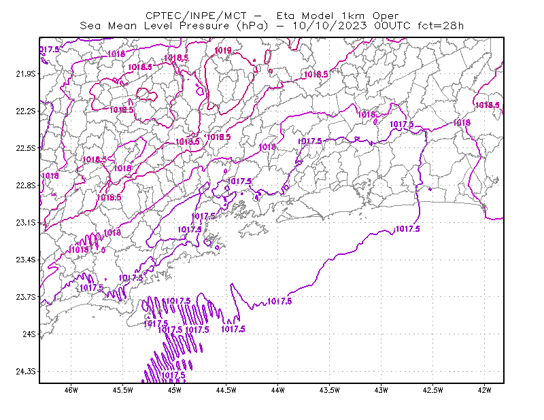Click the 1018.5 label at the map's right edge

coord(487,105)
